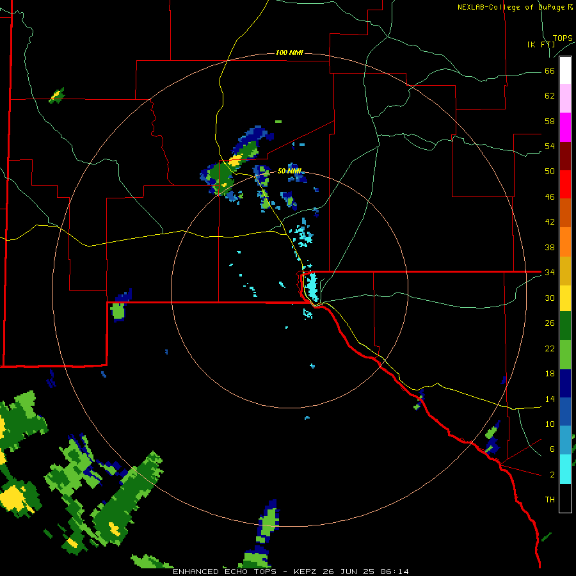Select the bright orange legend swatch
The image size is (576, 576).
point(565,242)
